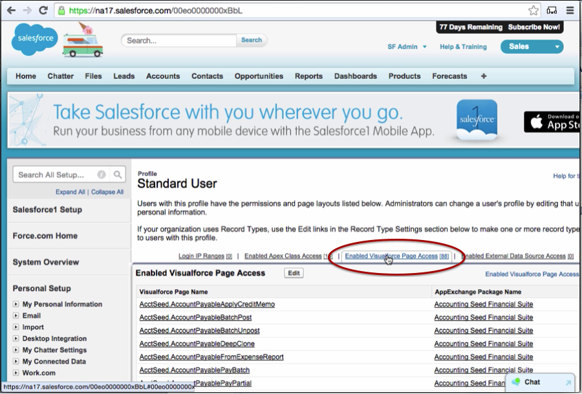This screenshot has height=394, width=582.
Task: Click the Login IP Ranges link
Action: pyautogui.click(x=205, y=256)
